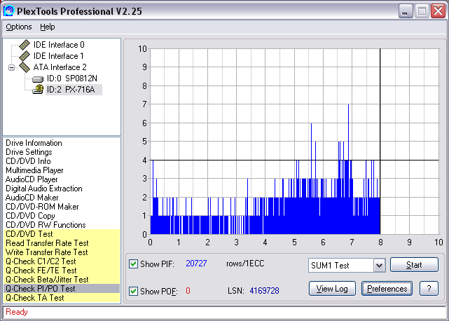Close the PlexTools Professional window

point(438,11)
